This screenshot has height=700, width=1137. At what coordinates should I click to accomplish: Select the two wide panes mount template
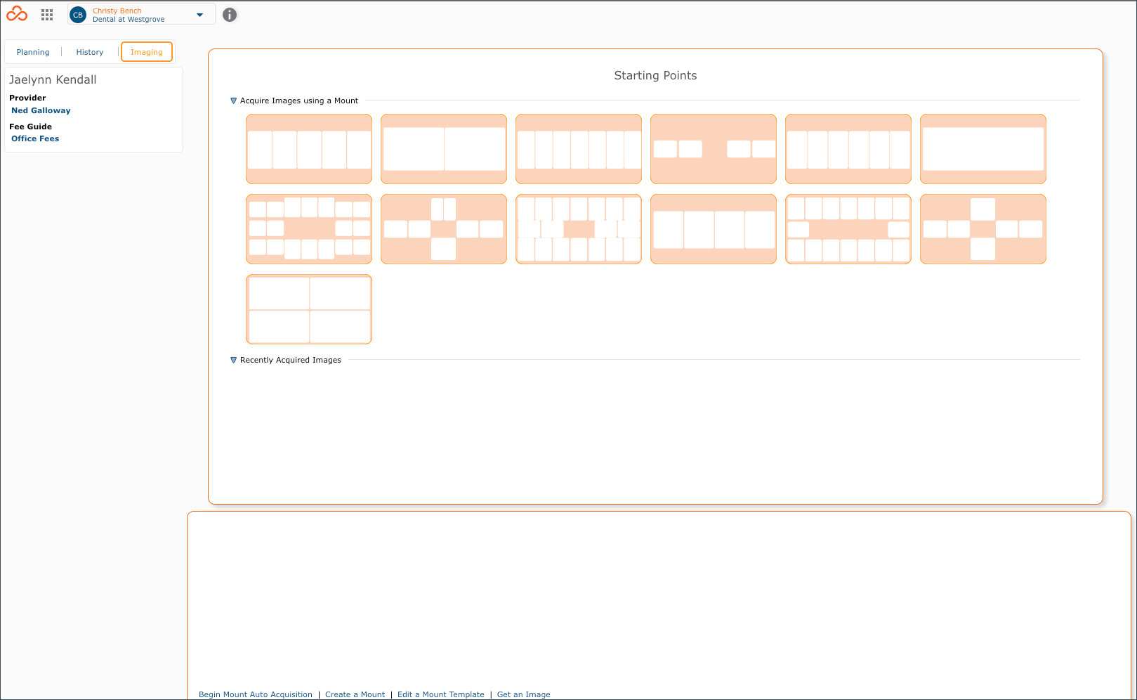pos(444,149)
